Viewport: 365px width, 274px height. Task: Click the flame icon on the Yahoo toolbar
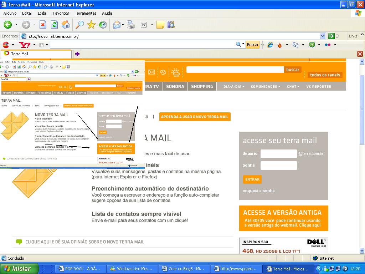click(280, 45)
